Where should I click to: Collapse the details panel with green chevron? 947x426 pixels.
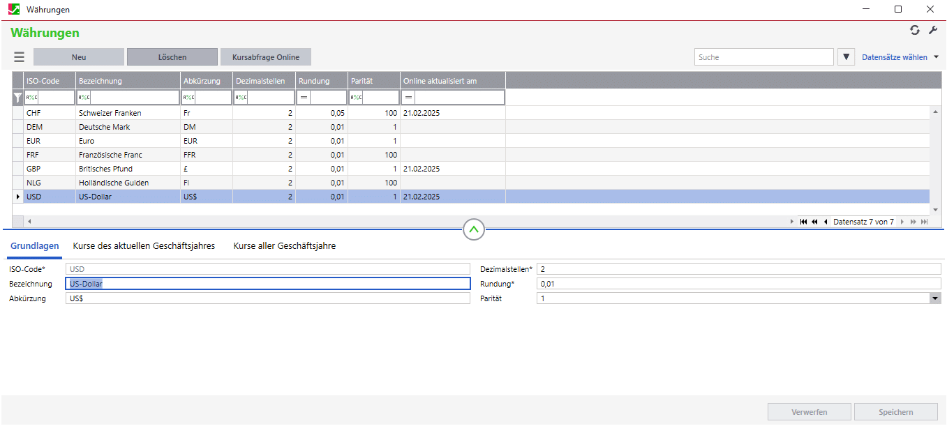point(474,229)
